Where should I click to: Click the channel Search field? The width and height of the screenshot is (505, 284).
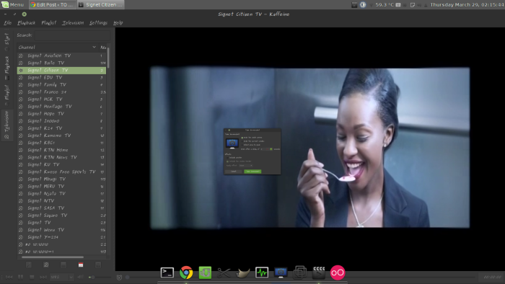[72, 35]
